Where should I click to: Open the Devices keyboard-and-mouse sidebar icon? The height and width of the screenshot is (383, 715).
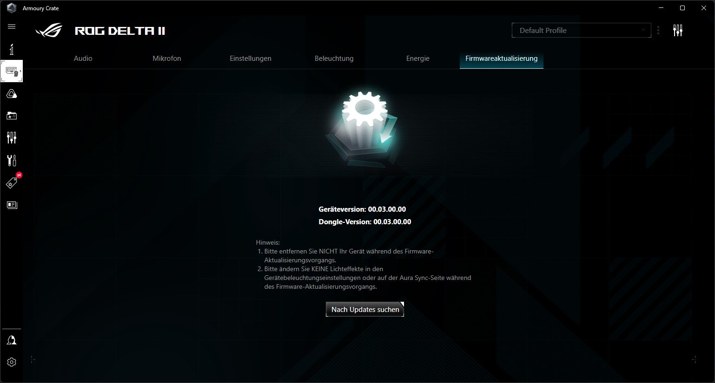(x=12, y=71)
